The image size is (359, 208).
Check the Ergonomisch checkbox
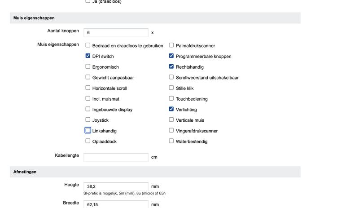88,66
